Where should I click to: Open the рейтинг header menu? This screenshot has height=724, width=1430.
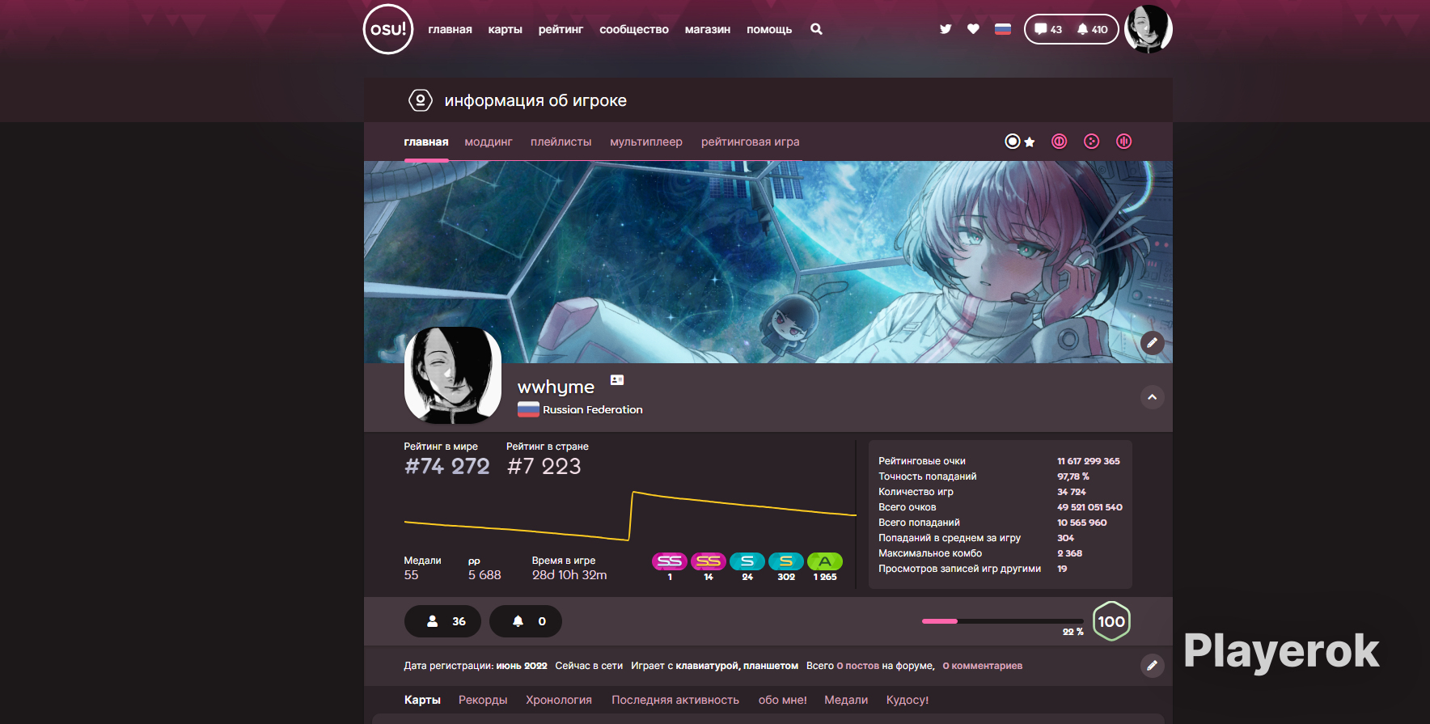[561, 29]
